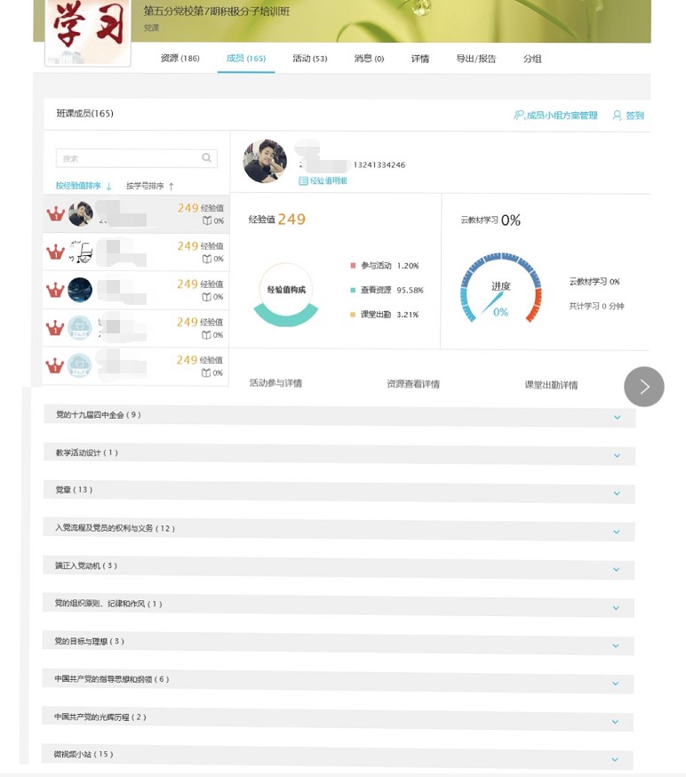Open 活动参与详情 details

click(275, 383)
